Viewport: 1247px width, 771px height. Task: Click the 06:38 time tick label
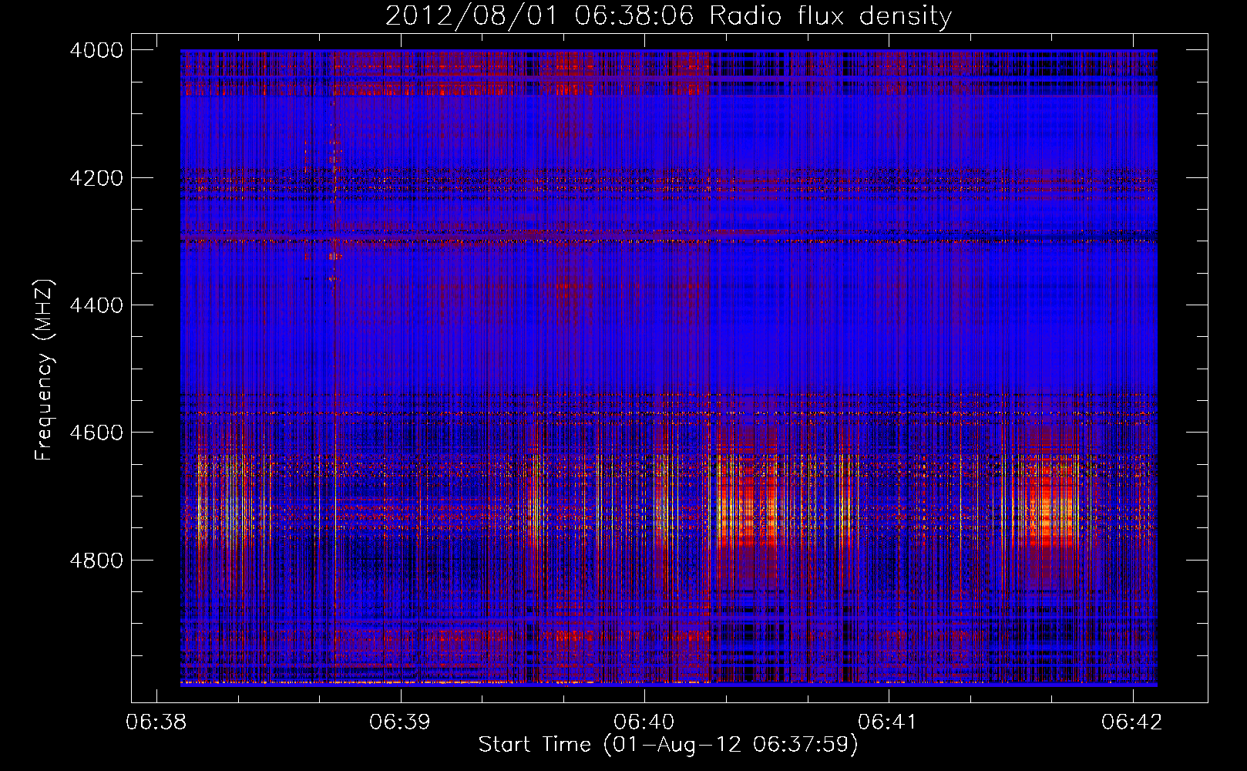[x=156, y=722]
